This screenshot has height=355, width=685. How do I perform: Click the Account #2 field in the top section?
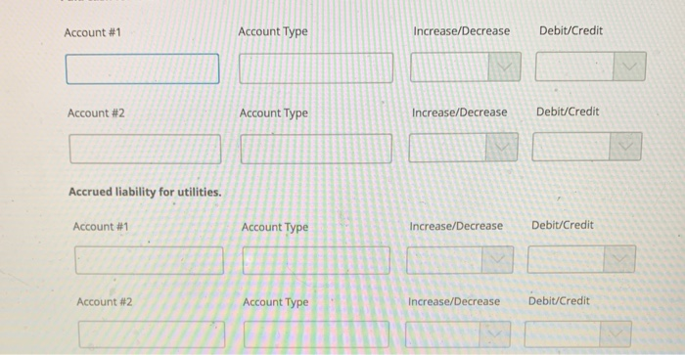(x=145, y=149)
